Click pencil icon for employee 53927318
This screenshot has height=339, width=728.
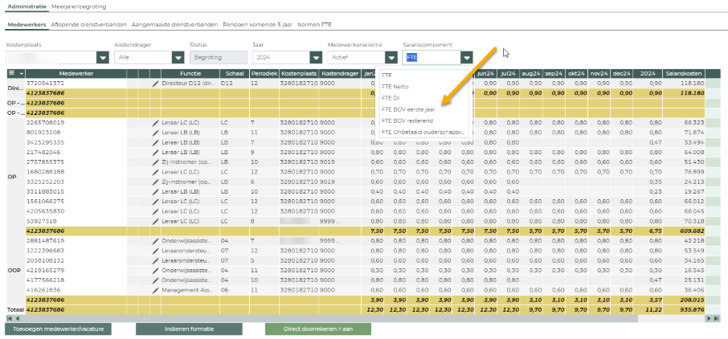pyautogui.click(x=156, y=220)
